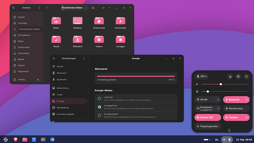Select Favoriten in Dateien sidebar

click(x=27, y=23)
